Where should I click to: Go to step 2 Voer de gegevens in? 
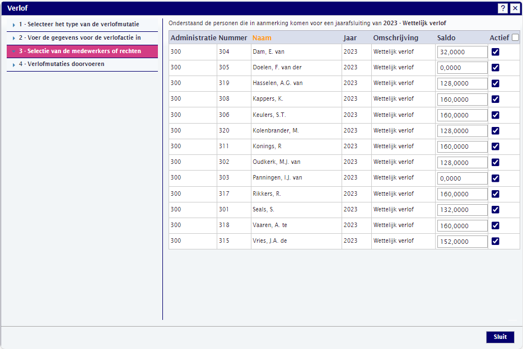pyautogui.click(x=80, y=37)
